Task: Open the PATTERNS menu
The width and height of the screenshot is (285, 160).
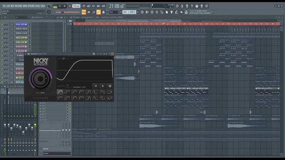Action: click(18, 6)
